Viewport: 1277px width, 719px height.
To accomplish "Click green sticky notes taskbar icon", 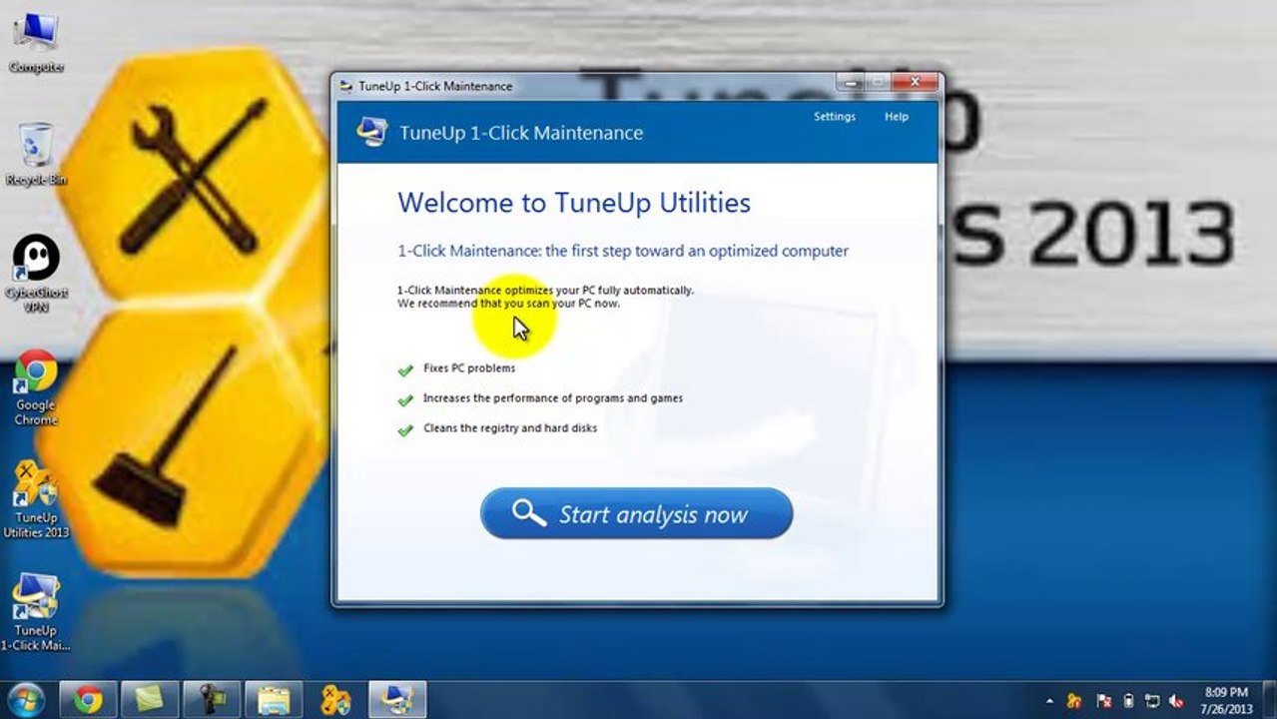I will (x=150, y=699).
